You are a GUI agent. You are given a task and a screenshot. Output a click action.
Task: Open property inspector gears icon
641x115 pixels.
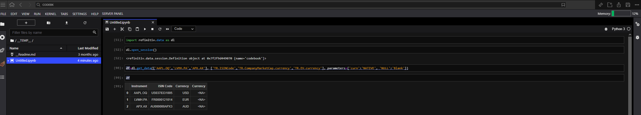coord(637,24)
